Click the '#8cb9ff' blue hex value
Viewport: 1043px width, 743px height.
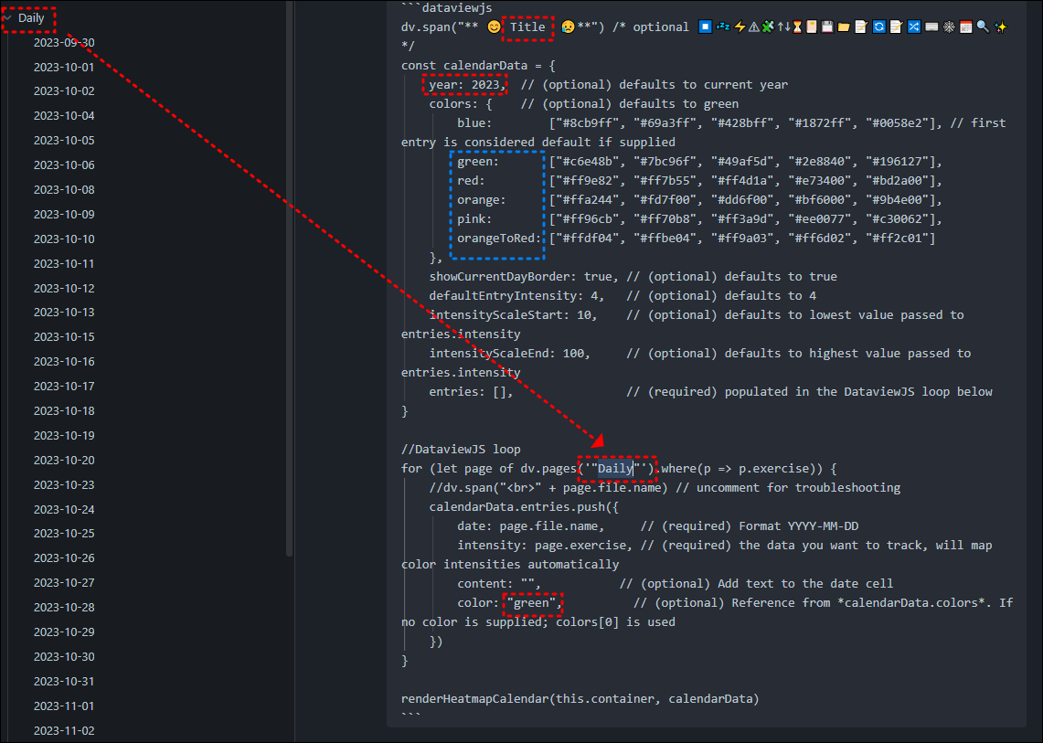pos(588,123)
